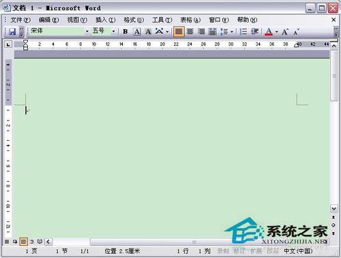Apply character shading with the shaded A icon
The width and height of the screenshot is (341, 258).
click(x=148, y=31)
